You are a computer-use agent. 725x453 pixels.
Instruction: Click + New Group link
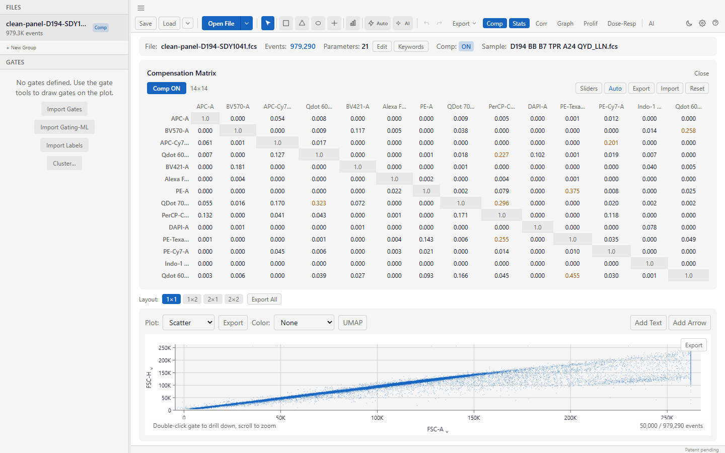tap(21, 48)
